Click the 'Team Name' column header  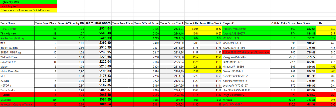[17, 23]
